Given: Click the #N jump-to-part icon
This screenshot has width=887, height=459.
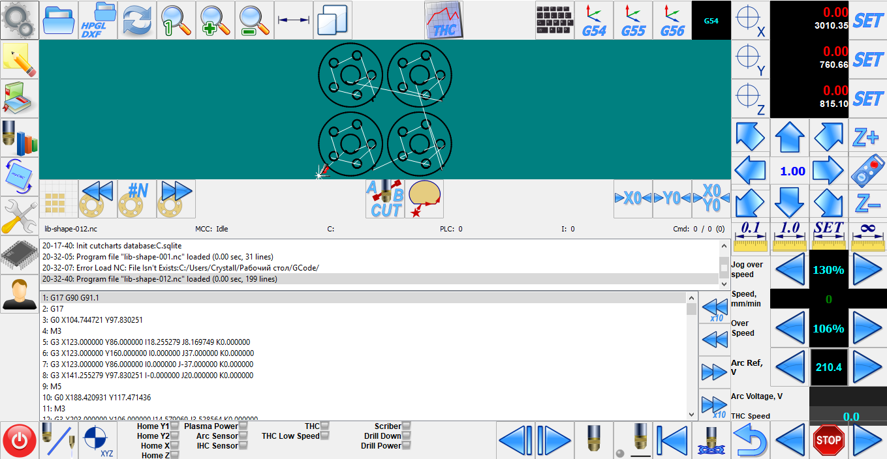Looking at the screenshot, I should tap(137, 199).
